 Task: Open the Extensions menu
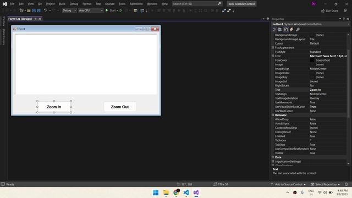136,4
